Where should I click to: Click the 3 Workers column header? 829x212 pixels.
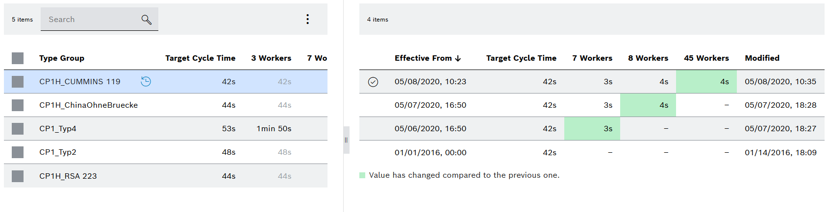click(271, 58)
